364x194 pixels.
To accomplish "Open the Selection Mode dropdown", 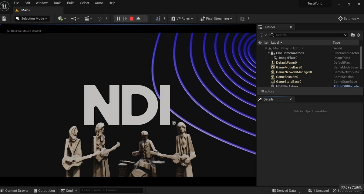I will coord(32,18).
